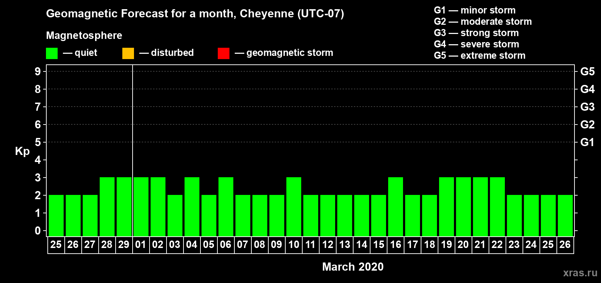Select the bar for March 01

point(141,207)
